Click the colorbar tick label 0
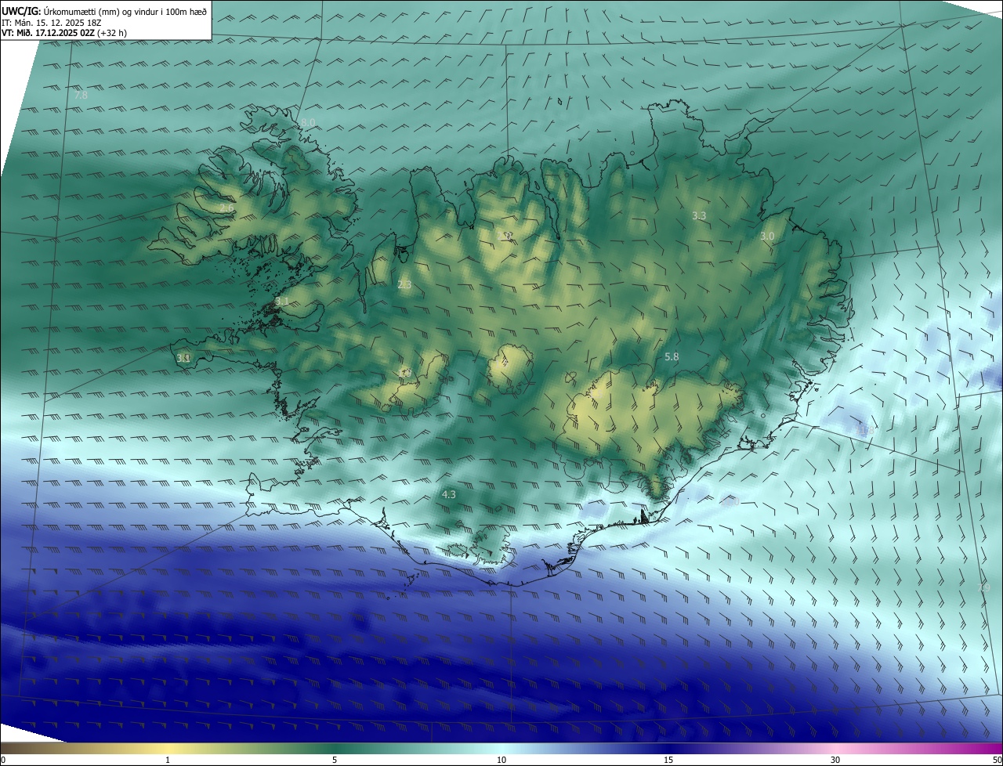Image resolution: width=1003 pixels, height=766 pixels. pos(3,760)
